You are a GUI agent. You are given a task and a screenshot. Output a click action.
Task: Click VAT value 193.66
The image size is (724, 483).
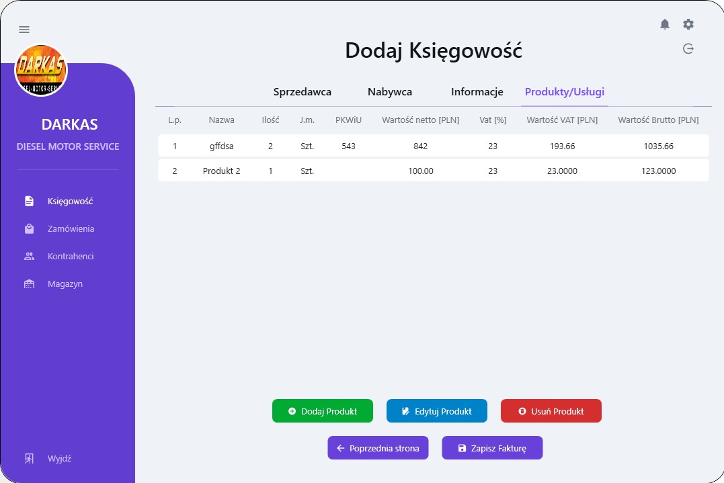(562, 146)
